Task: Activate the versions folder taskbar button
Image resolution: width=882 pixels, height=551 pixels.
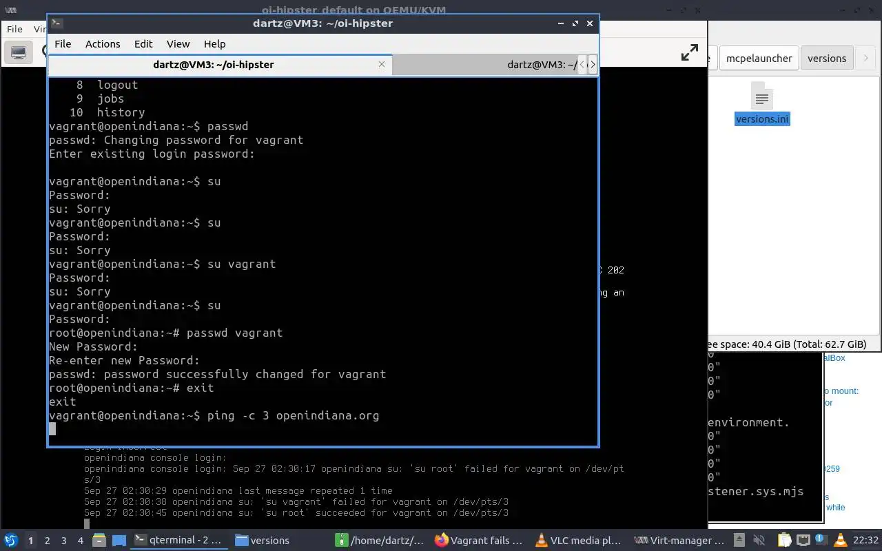Action: [x=279, y=540]
